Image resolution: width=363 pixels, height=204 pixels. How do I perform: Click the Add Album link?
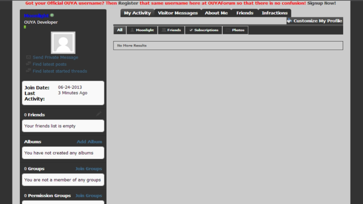coord(89,142)
